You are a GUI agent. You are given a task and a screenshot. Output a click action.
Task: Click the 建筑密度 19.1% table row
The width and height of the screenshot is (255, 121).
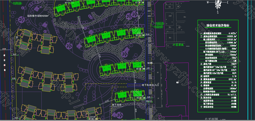click(x=218, y=82)
